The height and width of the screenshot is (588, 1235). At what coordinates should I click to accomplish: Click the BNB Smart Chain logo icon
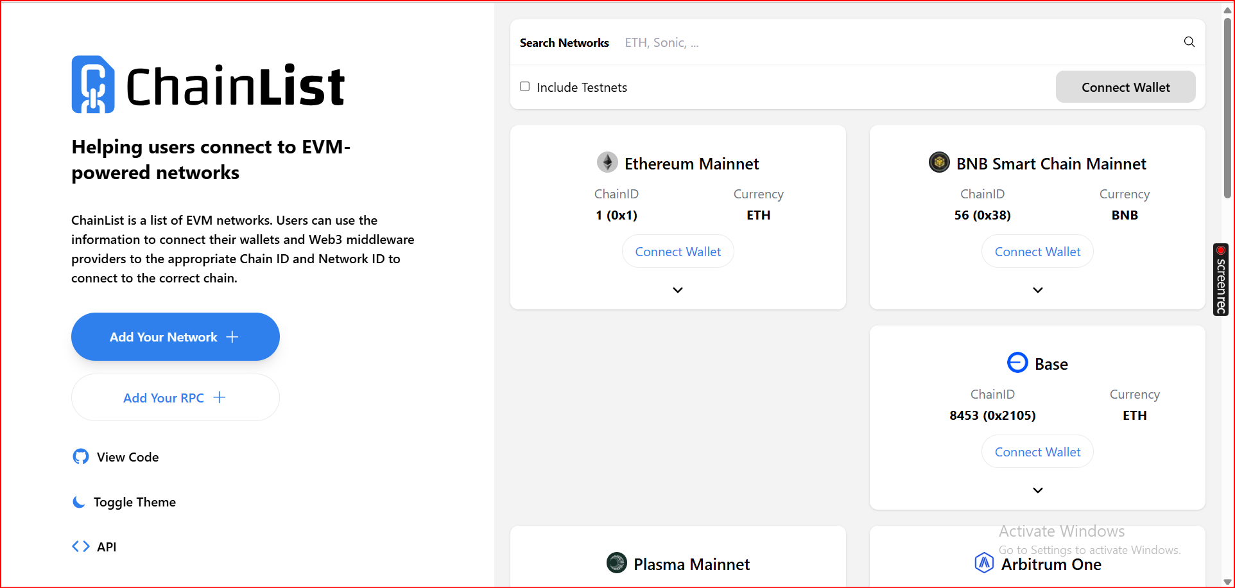[x=939, y=163]
